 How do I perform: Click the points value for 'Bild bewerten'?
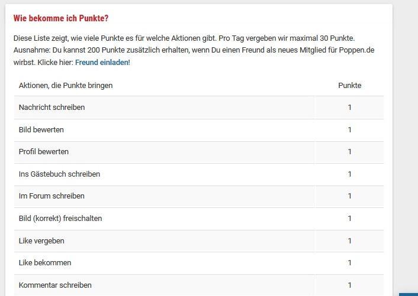tap(349, 129)
